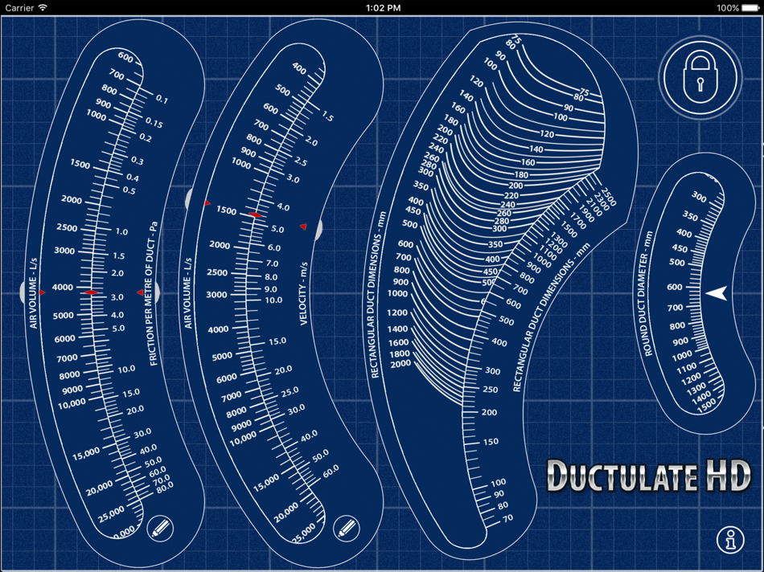Click the red diamond on velocity chart centerline
This screenshot has width=764, height=572.
(255, 214)
